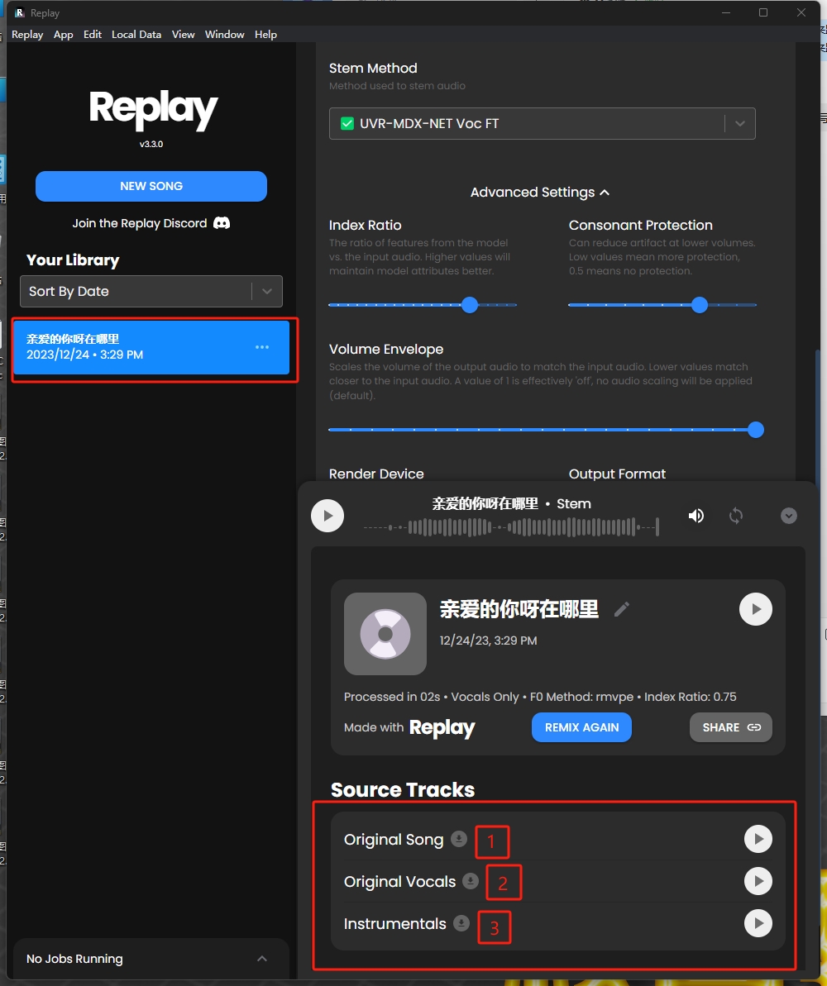Open the Edit menu

(x=93, y=35)
